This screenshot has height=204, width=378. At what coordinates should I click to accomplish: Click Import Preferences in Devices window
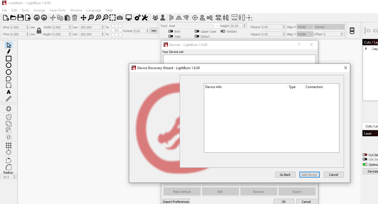[x=176, y=202]
